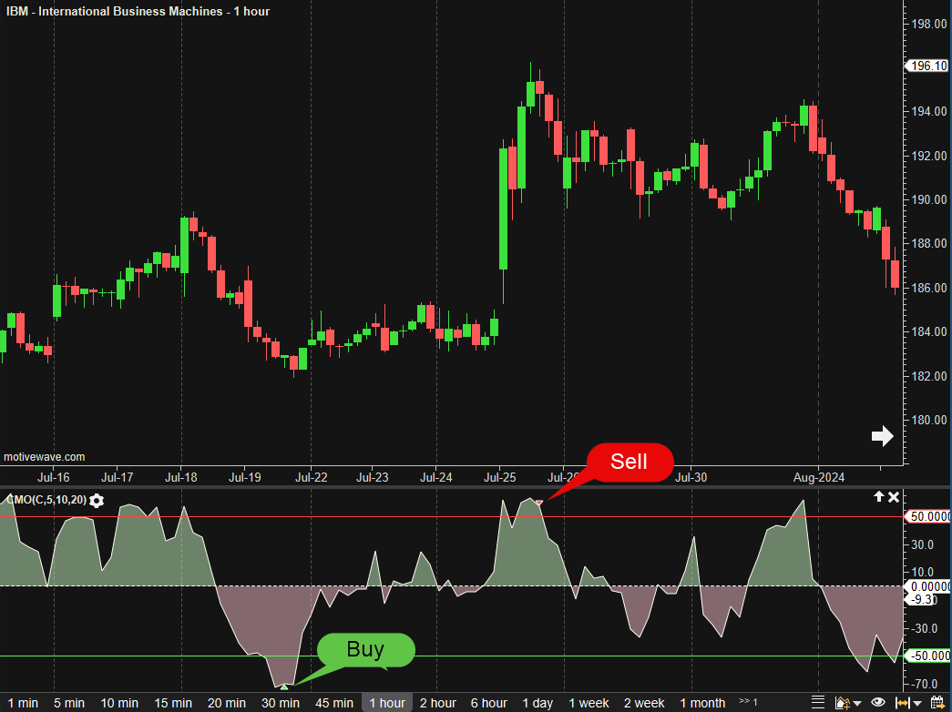Open CMO indicator settings gear
This screenshot has width=952, height=712.
tap(97, 500)
